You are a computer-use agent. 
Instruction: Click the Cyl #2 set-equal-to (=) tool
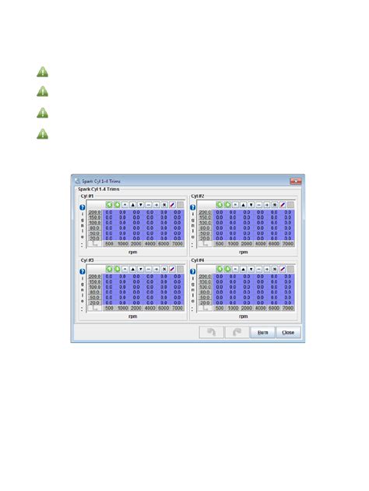235,205
